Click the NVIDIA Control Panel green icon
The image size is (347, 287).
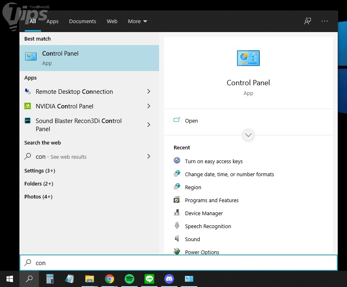pos(28,106)
